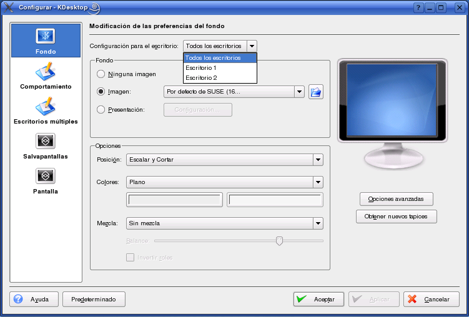The image size is (469, 317).
Task: Open the Salvapantallas section
Action: (x=46, y=146)
